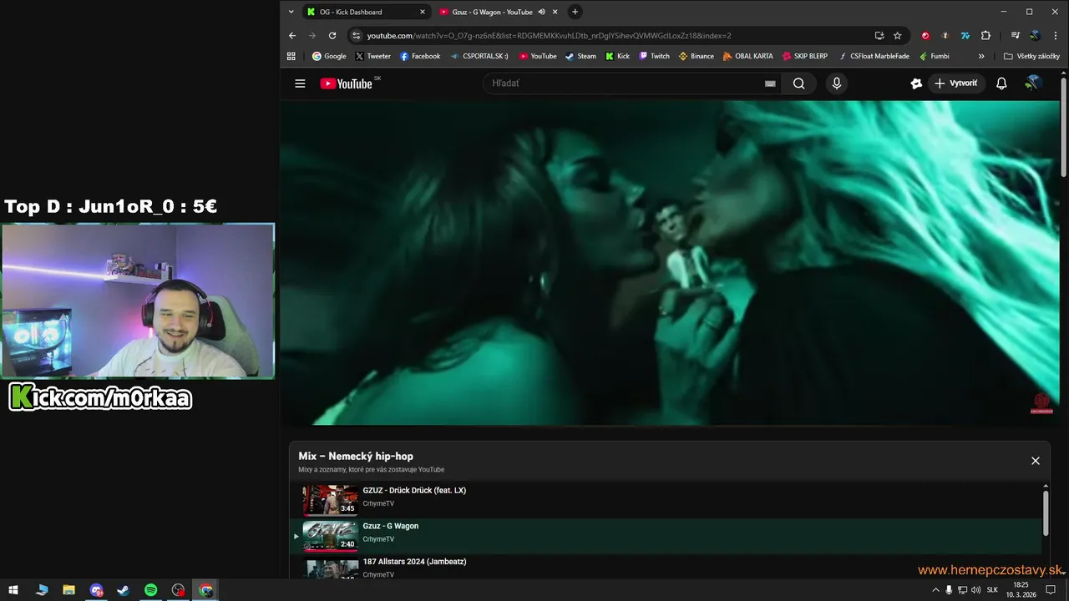This screenshot has height=601, width=1069.
Task: Click the sparkle icon left of Vytvoriť
Action: 916,83
